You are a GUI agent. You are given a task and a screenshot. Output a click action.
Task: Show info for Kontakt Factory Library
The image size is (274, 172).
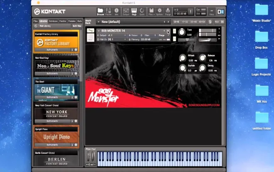point(72,50)
